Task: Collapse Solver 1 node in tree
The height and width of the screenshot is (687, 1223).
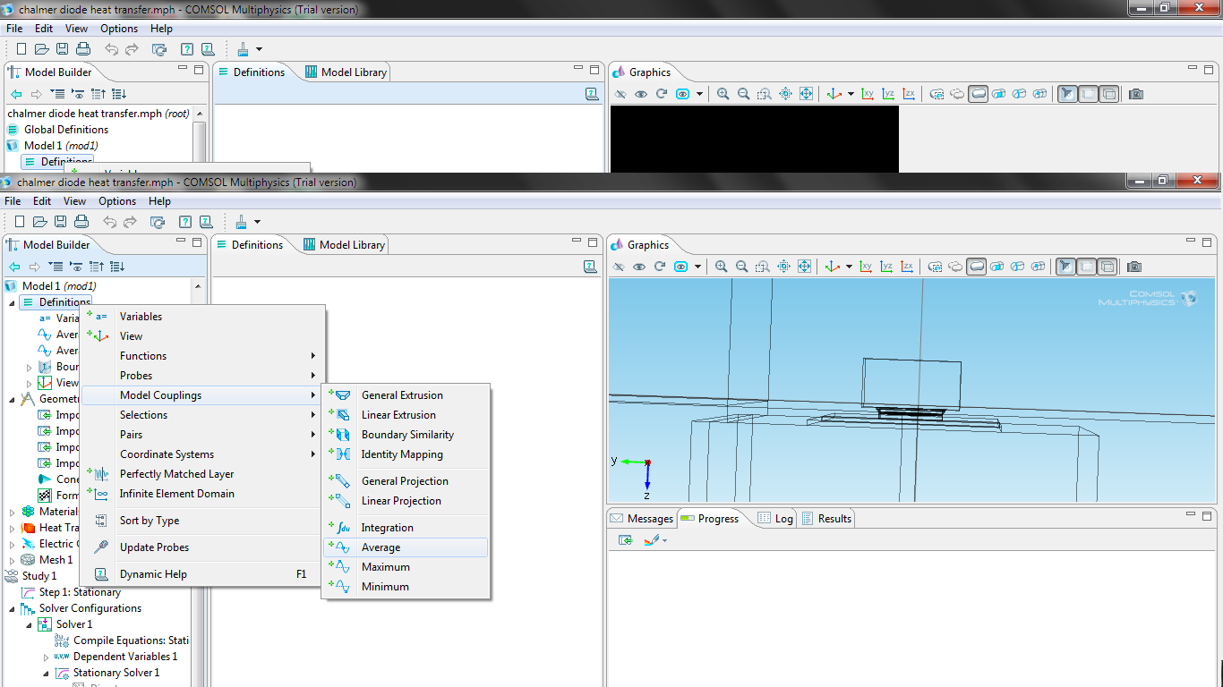Action: [x=30, y=624]
